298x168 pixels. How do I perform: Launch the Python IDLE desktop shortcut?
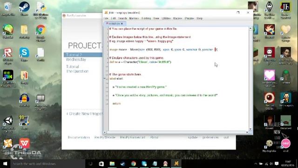pos(41,10)
